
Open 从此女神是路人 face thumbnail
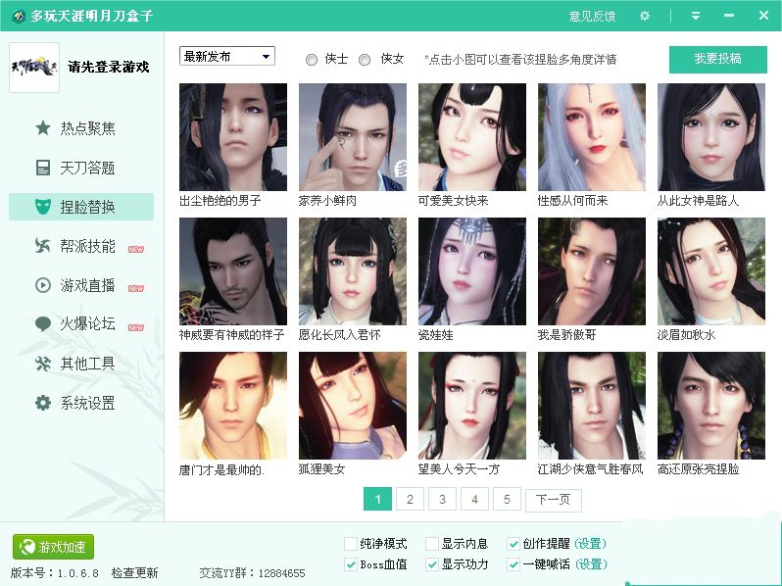[711, 136]
